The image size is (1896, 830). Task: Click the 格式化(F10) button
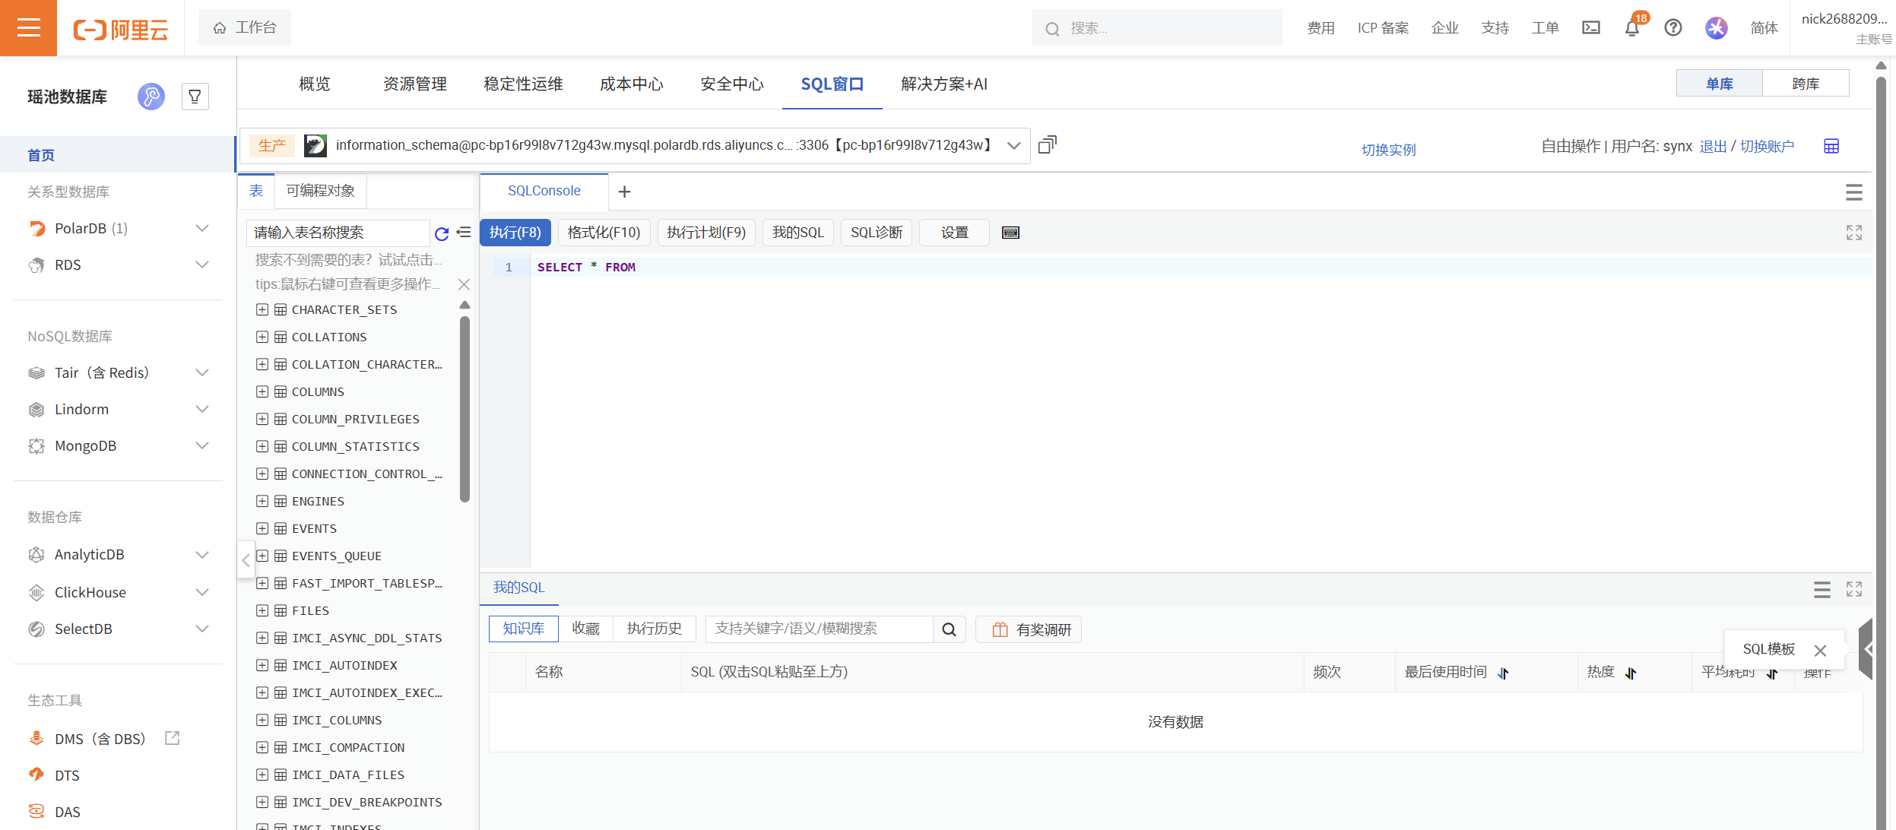pyautogui.click(x=604, y=233)
